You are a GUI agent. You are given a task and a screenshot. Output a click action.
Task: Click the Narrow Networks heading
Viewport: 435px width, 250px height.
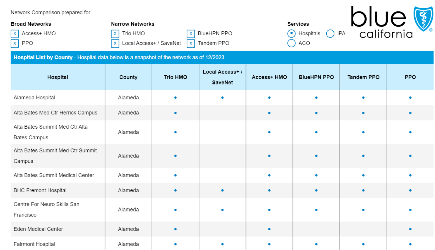[133, 24]
